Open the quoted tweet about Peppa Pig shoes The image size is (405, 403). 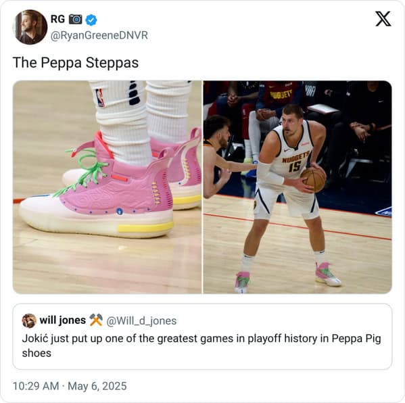pos(202,336)
